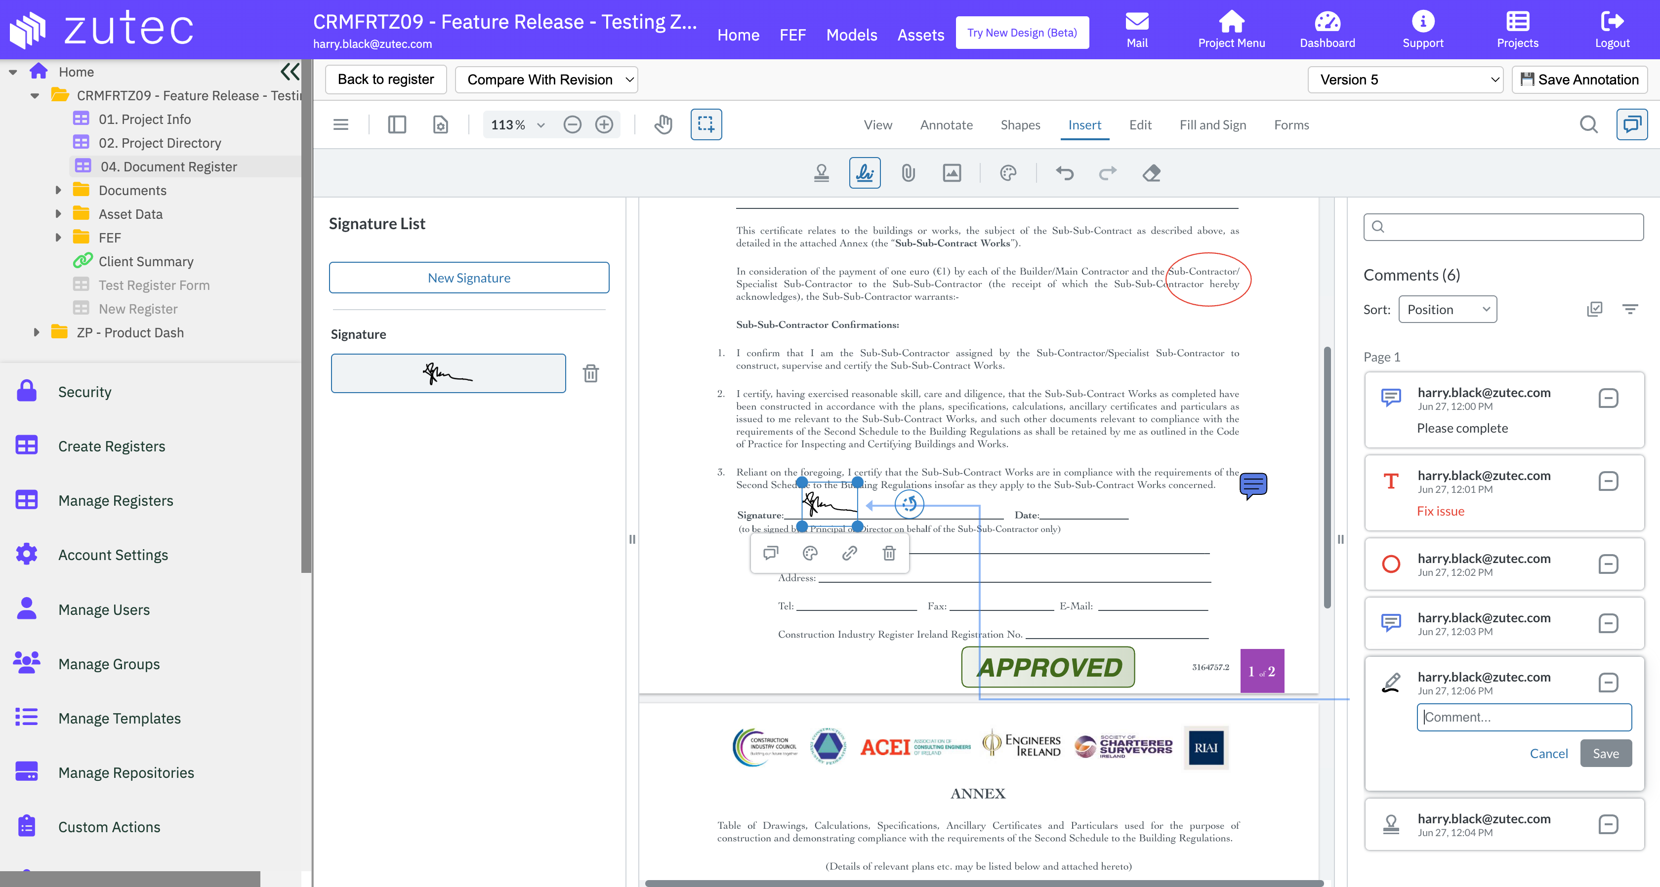Toggle status of 12:03 PM comment

[x=1608, y=624]
